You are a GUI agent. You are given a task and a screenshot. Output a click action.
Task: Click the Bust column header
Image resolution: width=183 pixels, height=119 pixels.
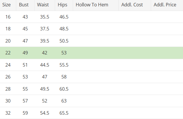24,5
